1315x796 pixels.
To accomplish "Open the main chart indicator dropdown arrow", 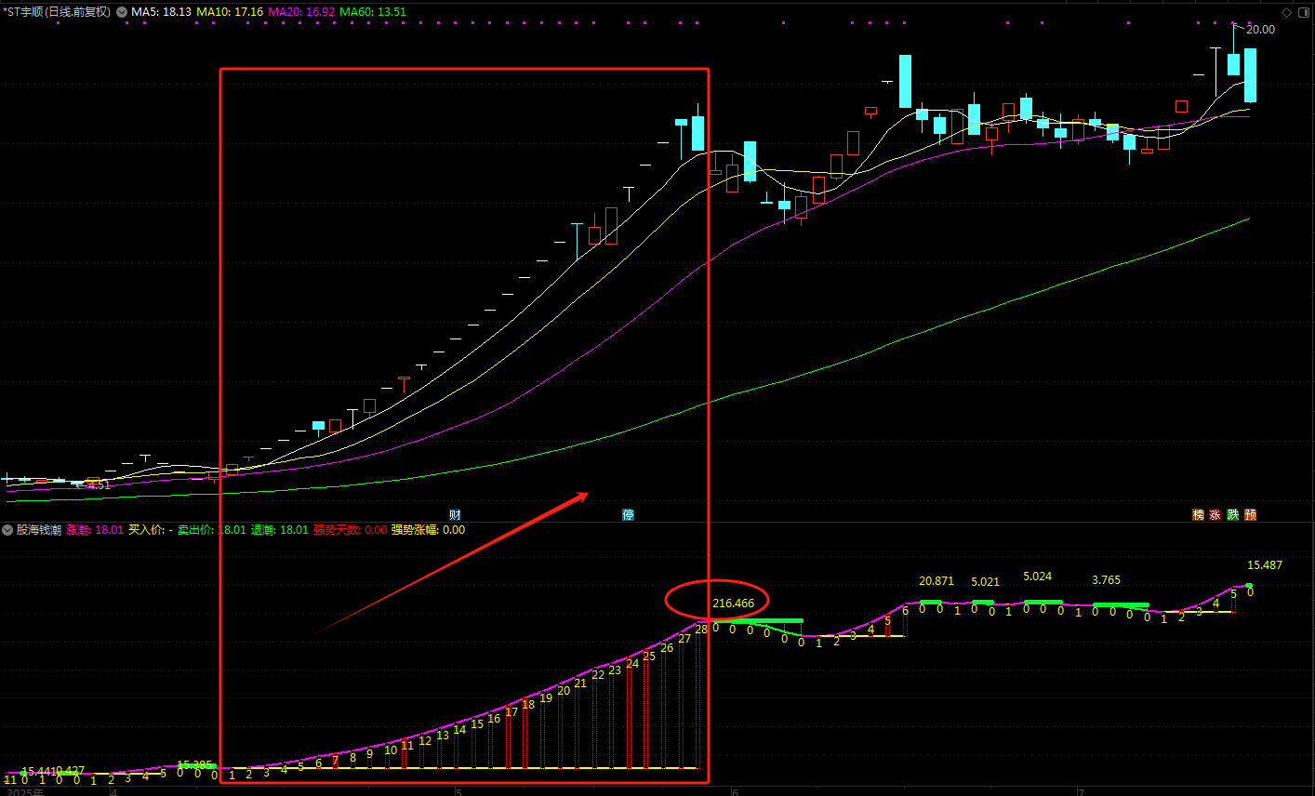I will point(122,12).
